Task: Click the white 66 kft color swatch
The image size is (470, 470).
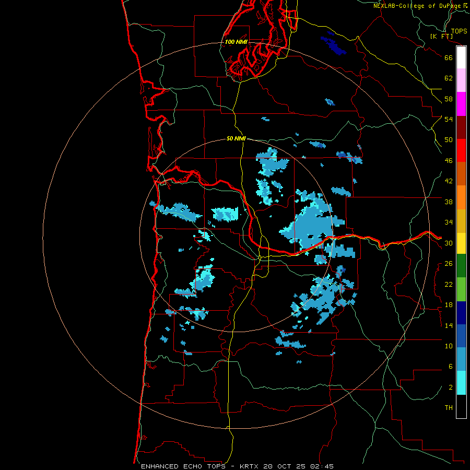Action: [x=461, y=57]
